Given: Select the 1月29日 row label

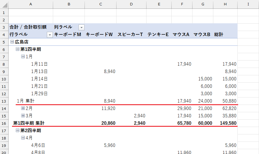Looking at the screenshot, I should 39,93.
